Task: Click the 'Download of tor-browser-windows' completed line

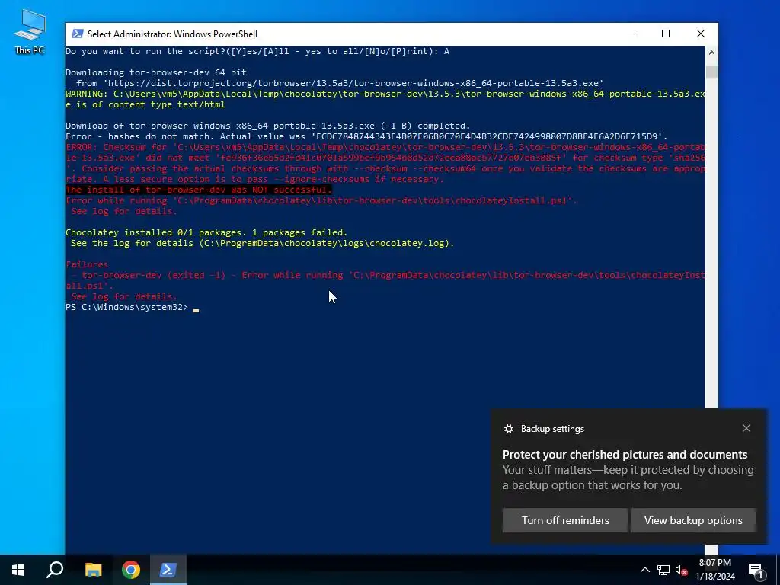Action: coord(267,126)
